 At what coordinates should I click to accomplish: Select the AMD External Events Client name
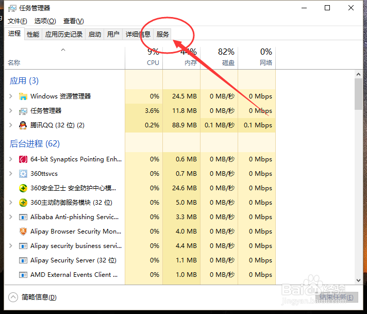click(x=74, y=275)
